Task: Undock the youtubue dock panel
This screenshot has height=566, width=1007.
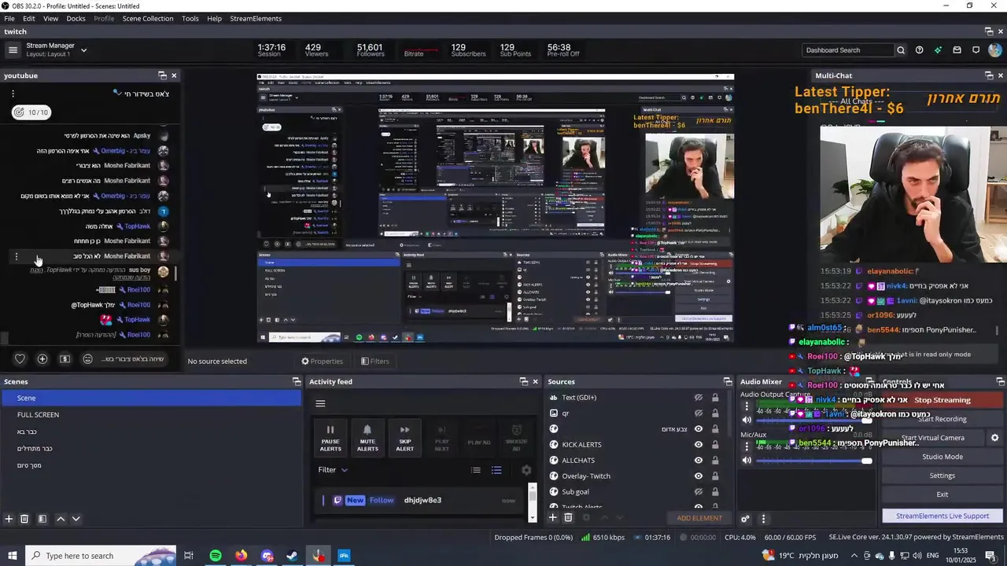Action: coord(162,75)
